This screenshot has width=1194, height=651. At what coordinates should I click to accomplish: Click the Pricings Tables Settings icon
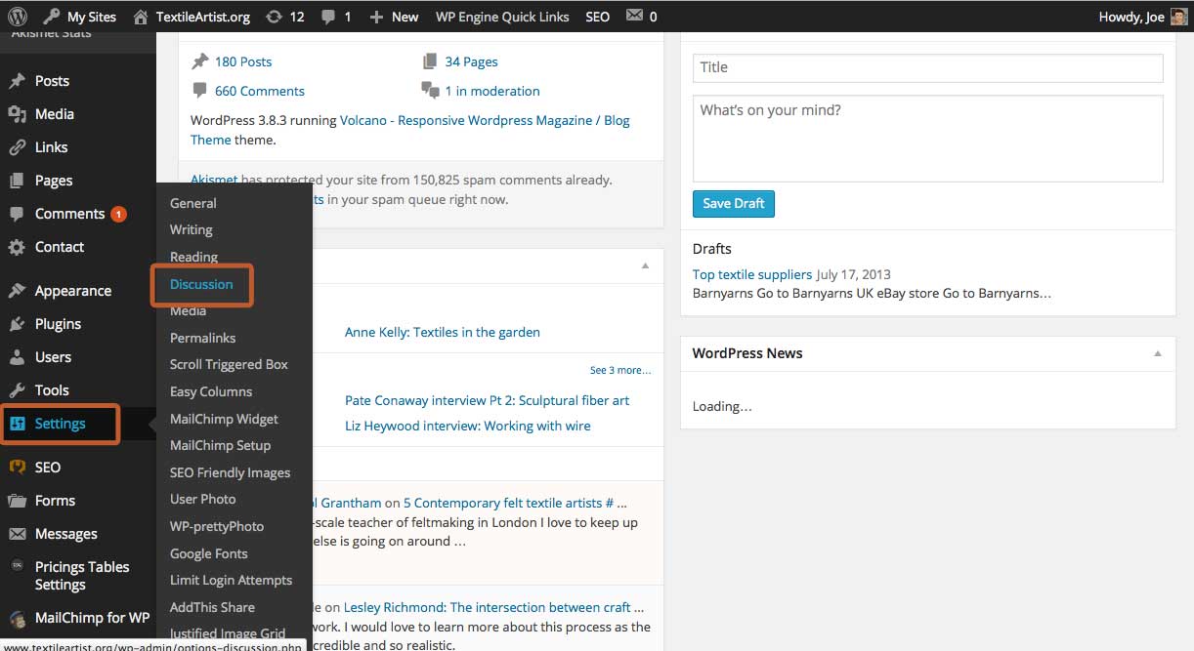pyautogui.click(x=17, y=567)
